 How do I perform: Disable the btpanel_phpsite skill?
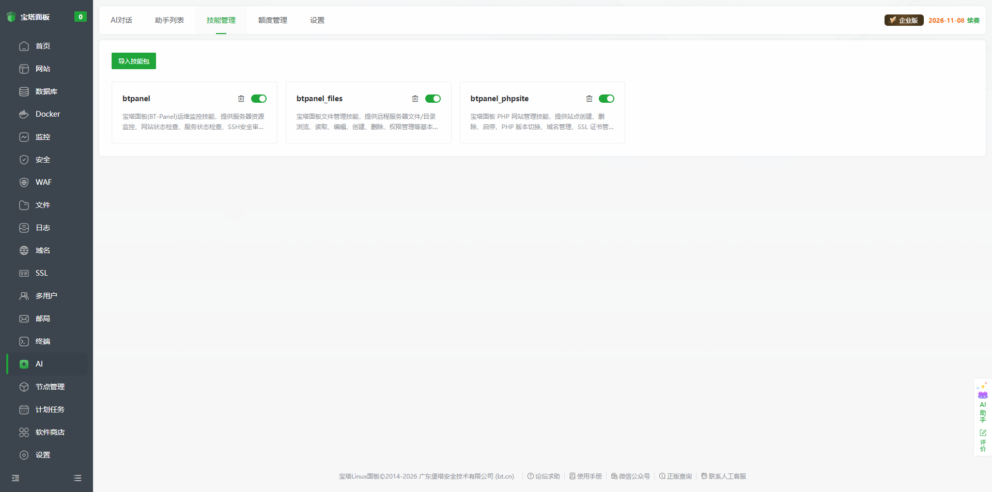607,99
